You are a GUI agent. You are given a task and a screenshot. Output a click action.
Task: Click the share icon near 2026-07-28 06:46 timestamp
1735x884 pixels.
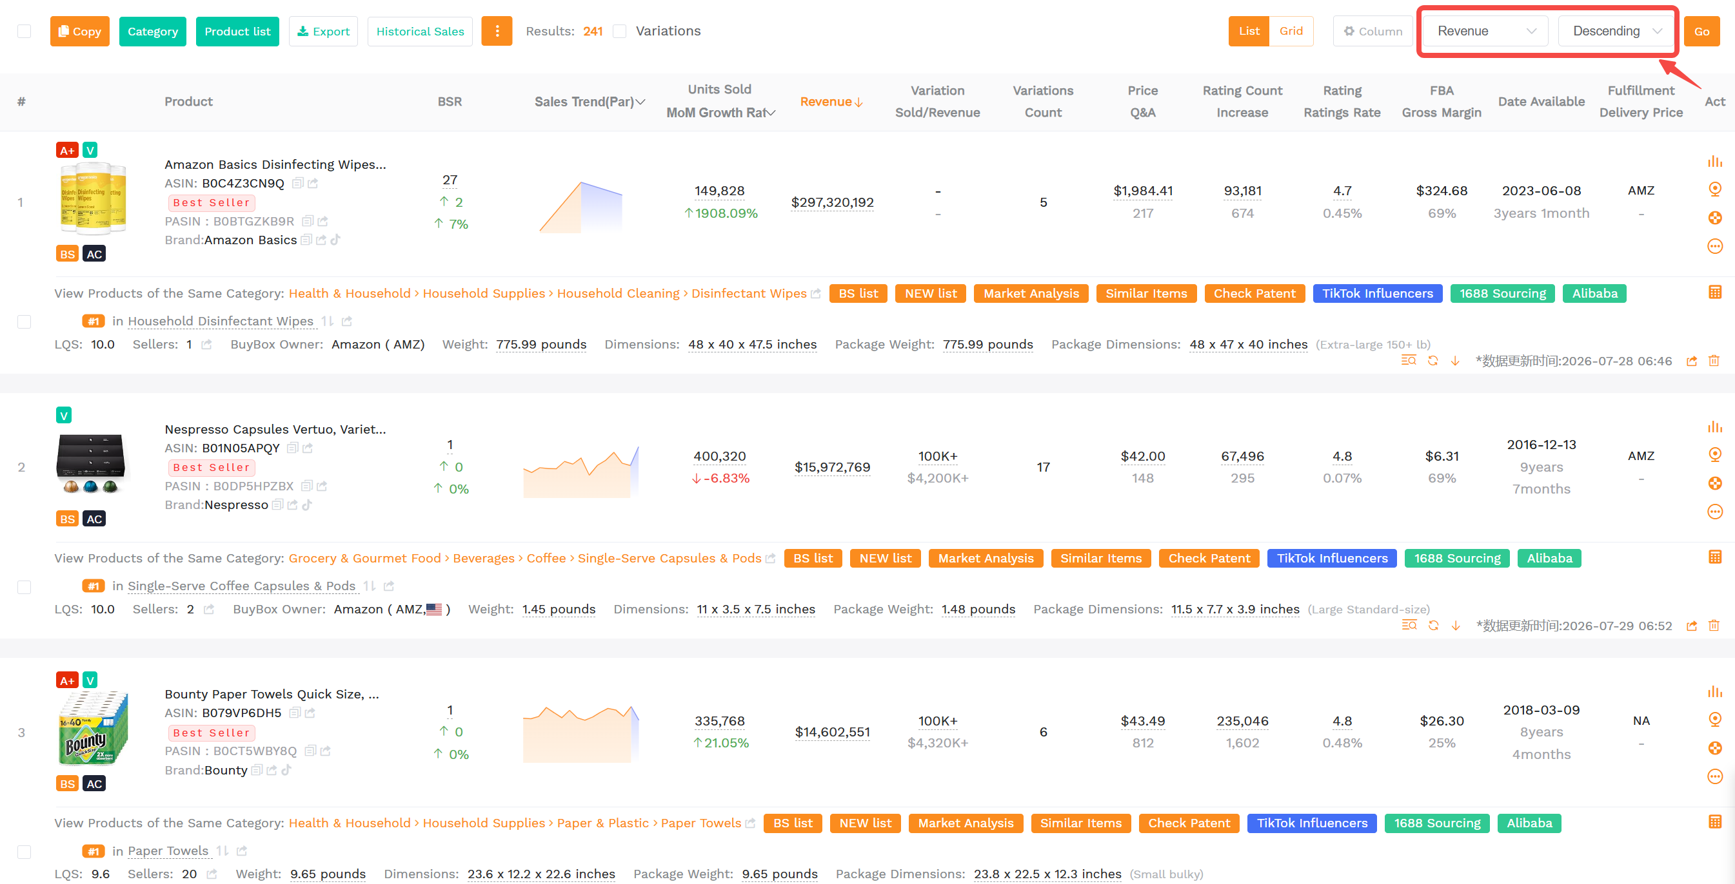tap(1691, 361)
